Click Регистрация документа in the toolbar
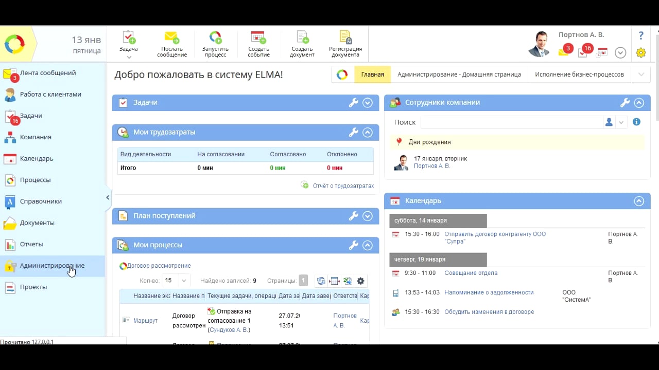The height and width of the screenshot is (370, 659). pos(345,44)
